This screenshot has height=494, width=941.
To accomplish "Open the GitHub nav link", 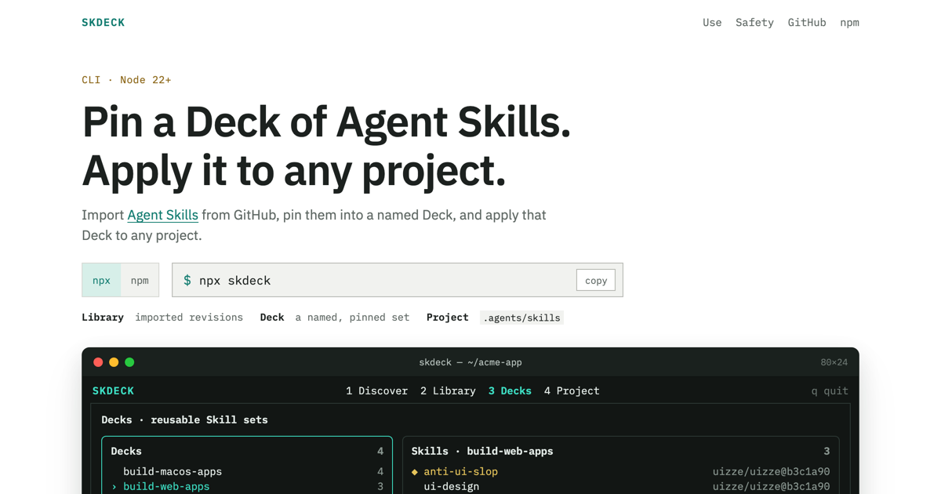I will (807, 23).
